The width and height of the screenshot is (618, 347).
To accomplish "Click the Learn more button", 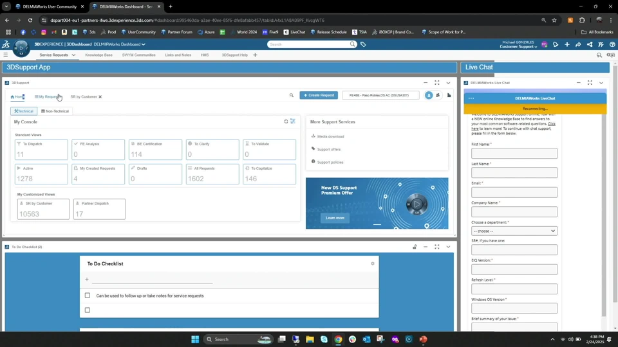I will pyautogui.click(x=335, y=218).
